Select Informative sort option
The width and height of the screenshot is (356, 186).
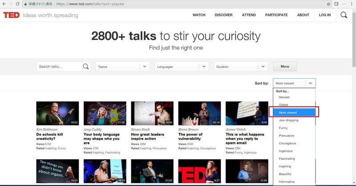click(287, 182)
